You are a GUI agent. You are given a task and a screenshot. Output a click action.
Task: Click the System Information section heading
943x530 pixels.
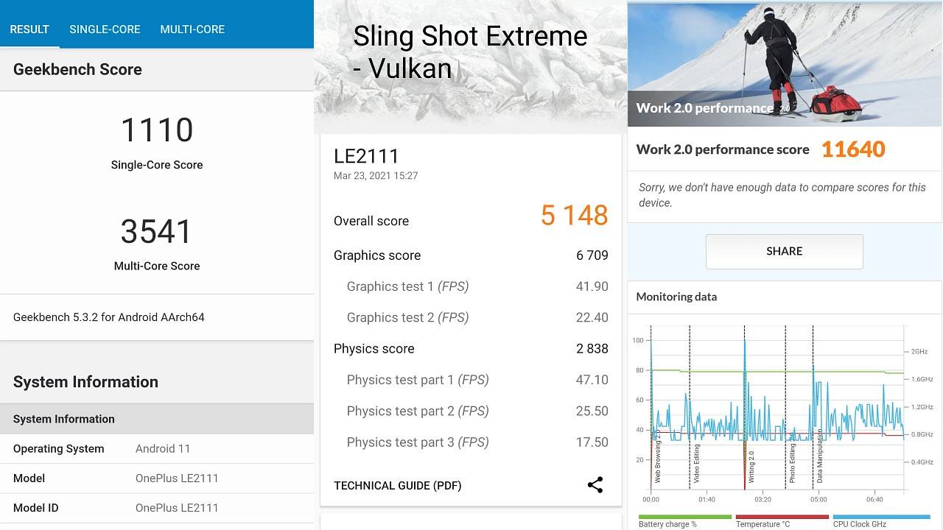(85, 382)
